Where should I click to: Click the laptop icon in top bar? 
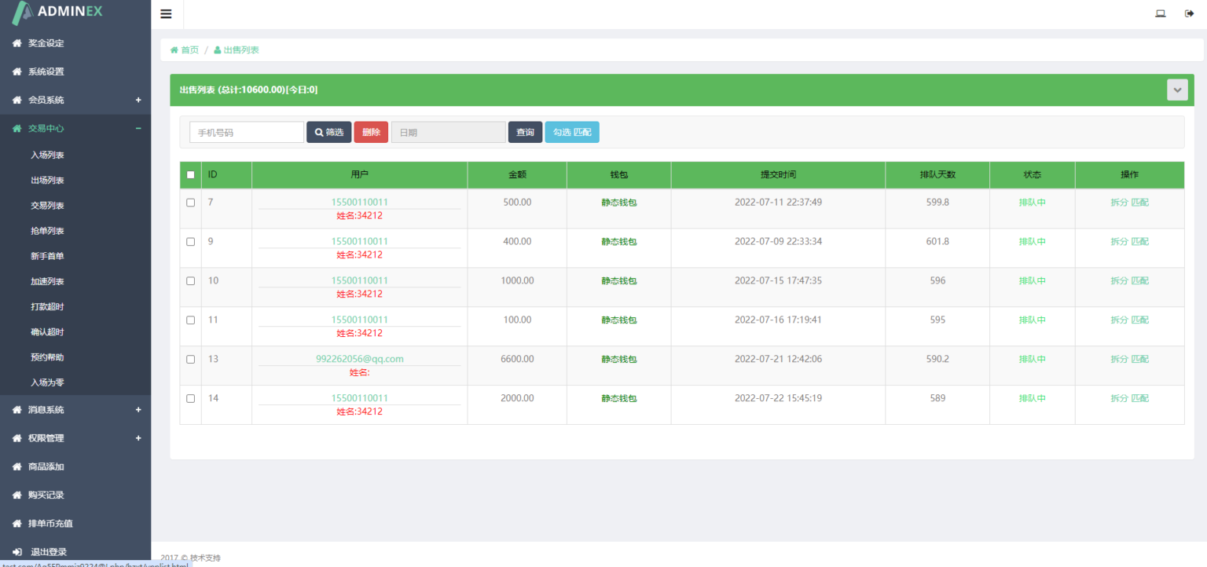pyautogui.click(x=1160, y=13)
